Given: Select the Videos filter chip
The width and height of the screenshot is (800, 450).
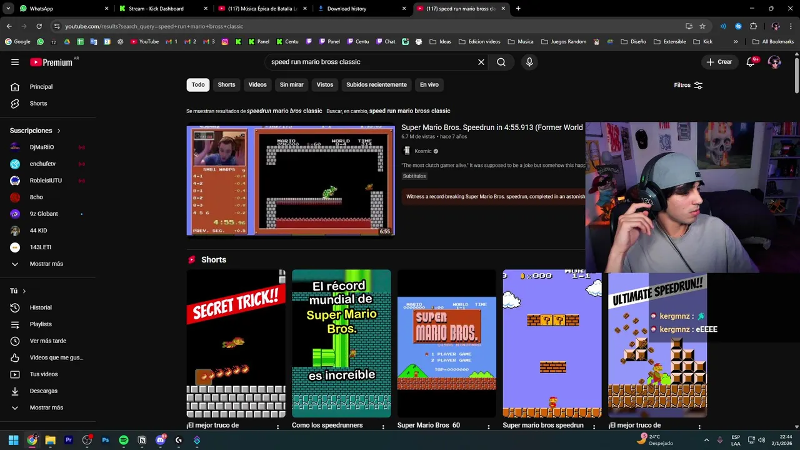Looking at the screenshot, I should (x=257, y=85).
